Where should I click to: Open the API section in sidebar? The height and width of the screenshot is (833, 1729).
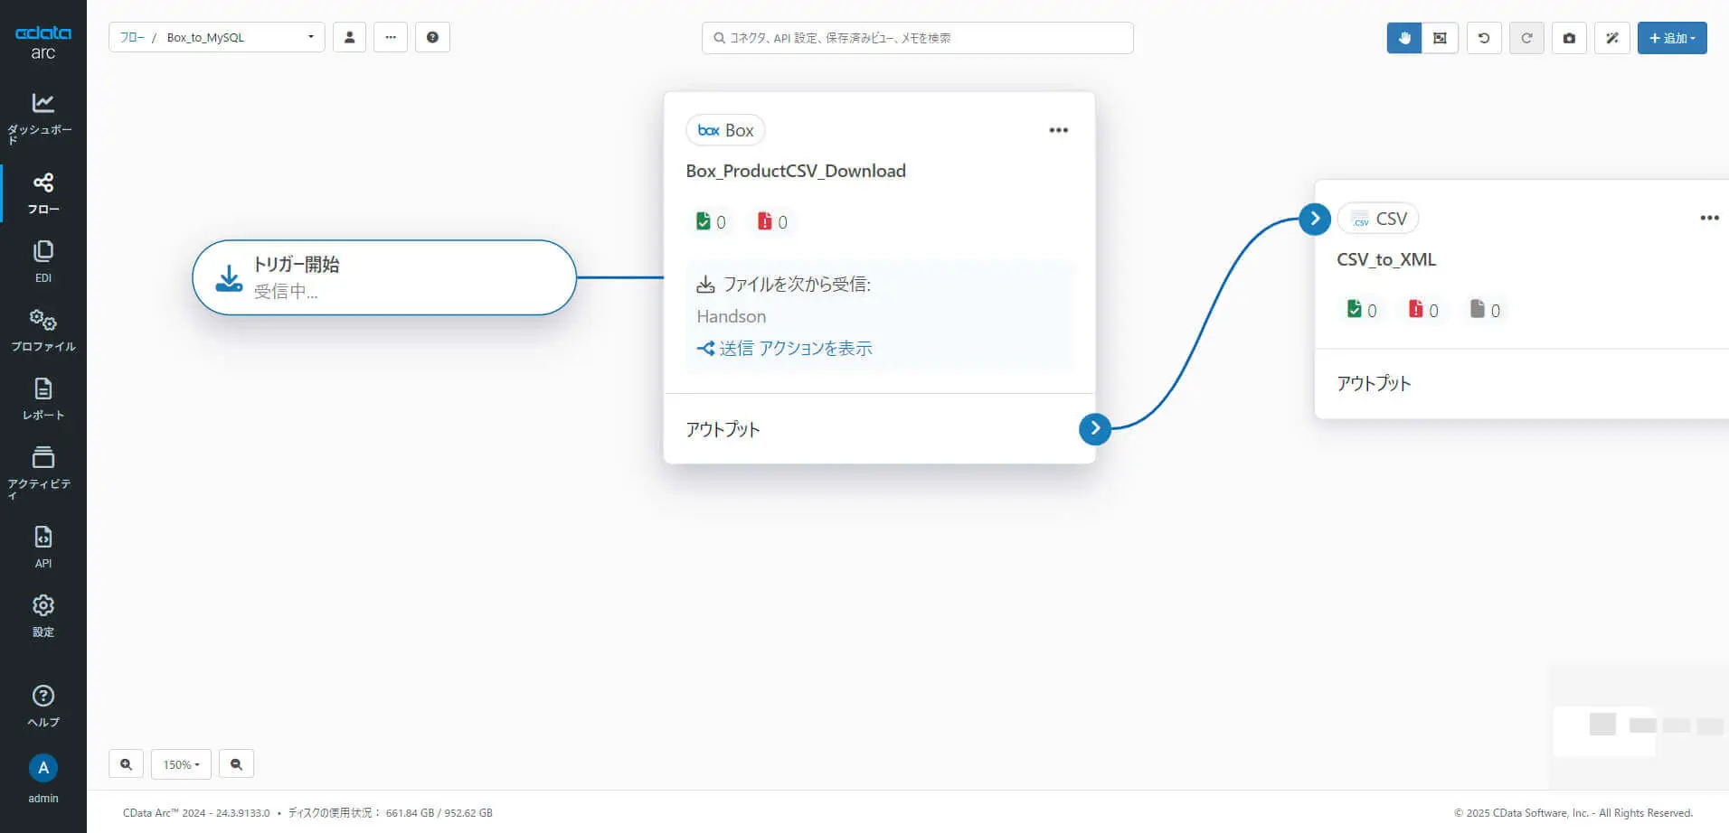(43, 548)
